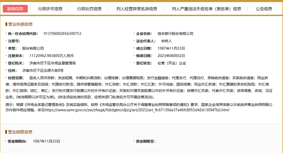Click the 经营范围 label

tap(16, 78)
